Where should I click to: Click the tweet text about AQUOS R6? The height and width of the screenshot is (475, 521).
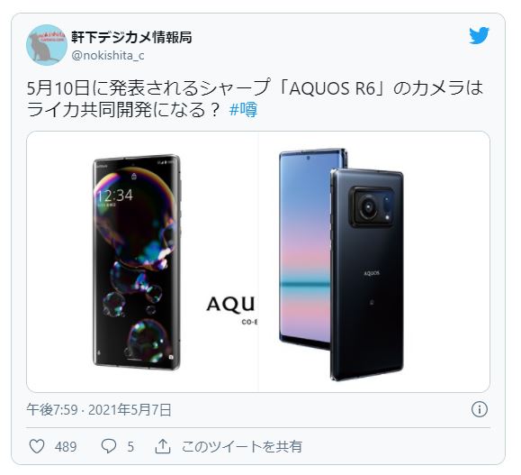click(255, 99)
